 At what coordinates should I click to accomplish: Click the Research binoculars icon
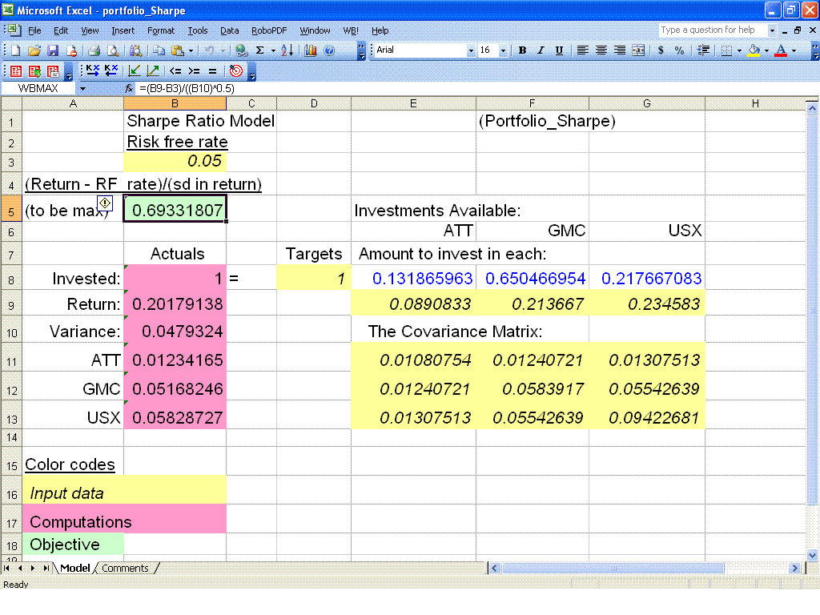[135, 50]
